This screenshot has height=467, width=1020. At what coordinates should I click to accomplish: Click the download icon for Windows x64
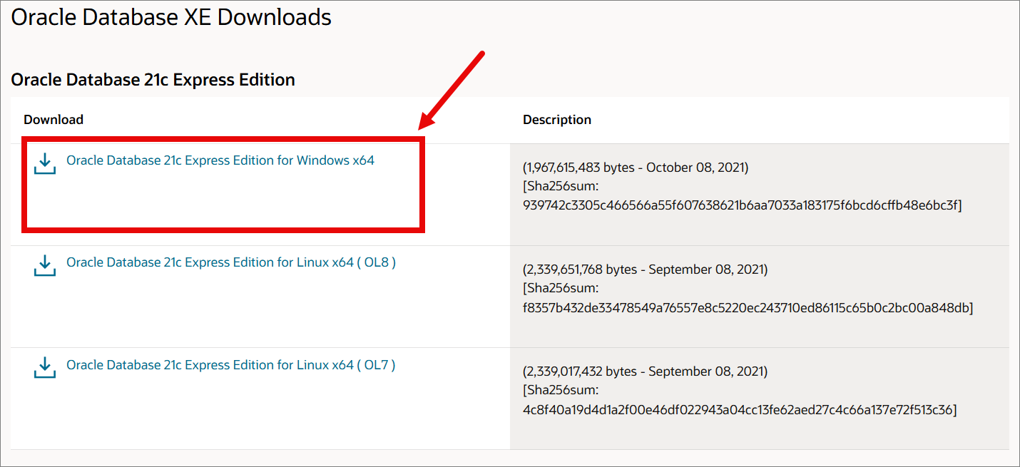pyautogui.click(x=45, y=163)
